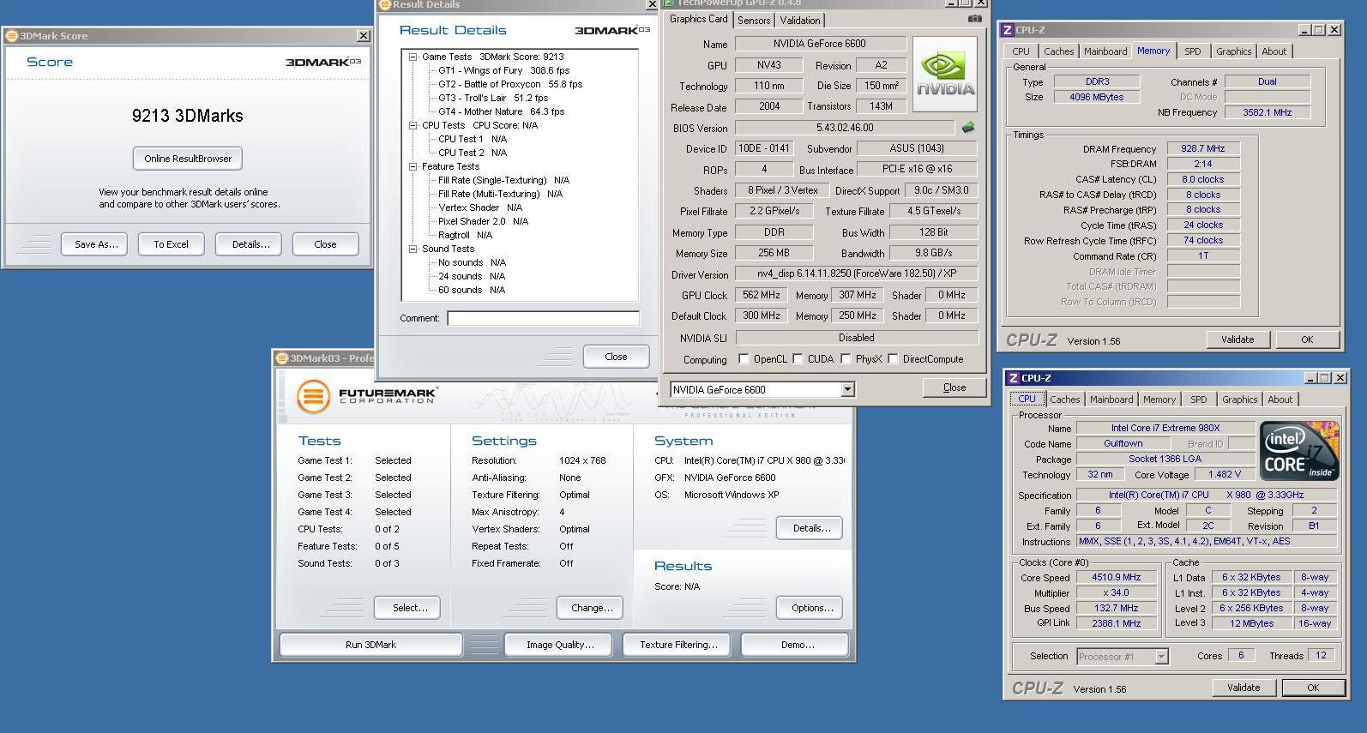The height and width of the screenshot is (733, 1367).
Task: Open the Graphics tab in the processor CPU-Z window
Action: [1239, 400]
